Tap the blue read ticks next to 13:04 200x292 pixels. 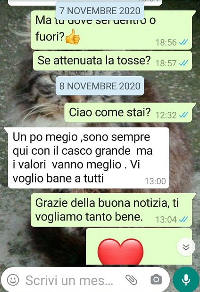coord(183,220)
